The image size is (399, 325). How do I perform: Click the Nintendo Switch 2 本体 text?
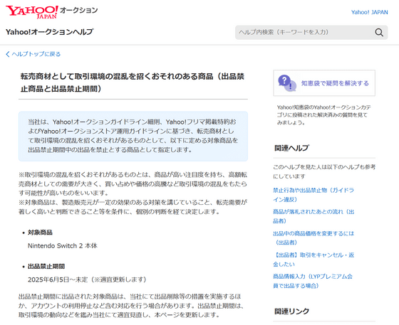63,246
